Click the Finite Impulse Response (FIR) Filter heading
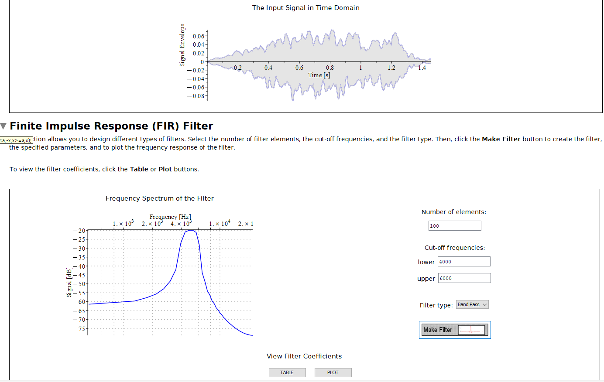 [x=111, y=126]
